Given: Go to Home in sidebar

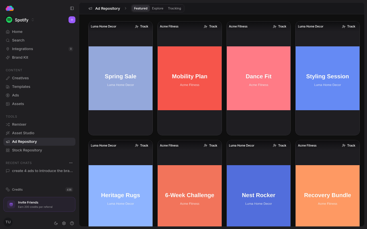Looking at the screenshot, I should (x=39, y=31).
